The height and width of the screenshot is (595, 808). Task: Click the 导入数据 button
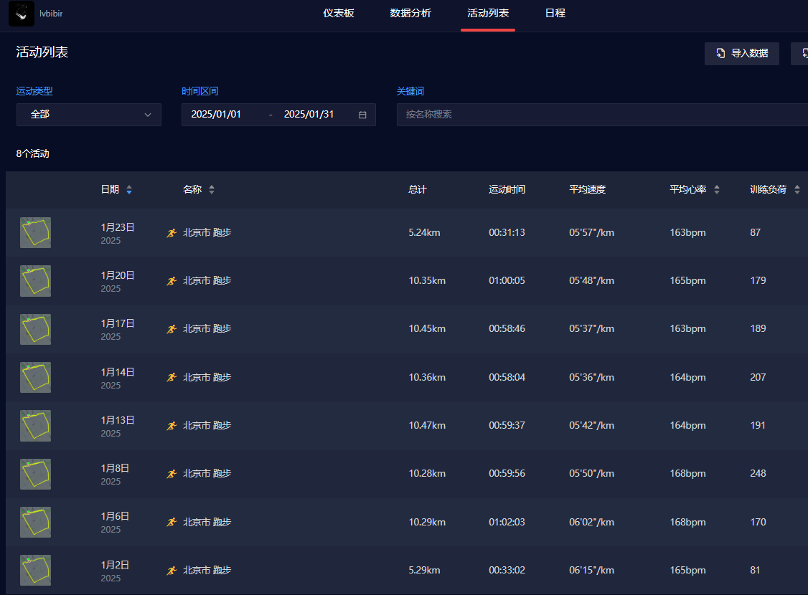(x=742, y=53)
